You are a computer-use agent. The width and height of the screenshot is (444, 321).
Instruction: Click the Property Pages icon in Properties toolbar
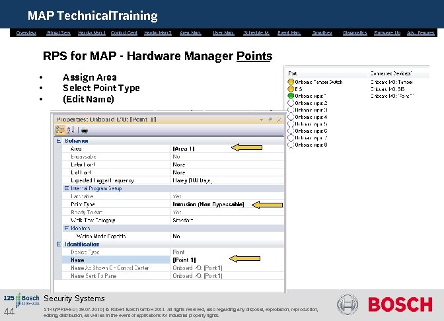coord(85,131)
